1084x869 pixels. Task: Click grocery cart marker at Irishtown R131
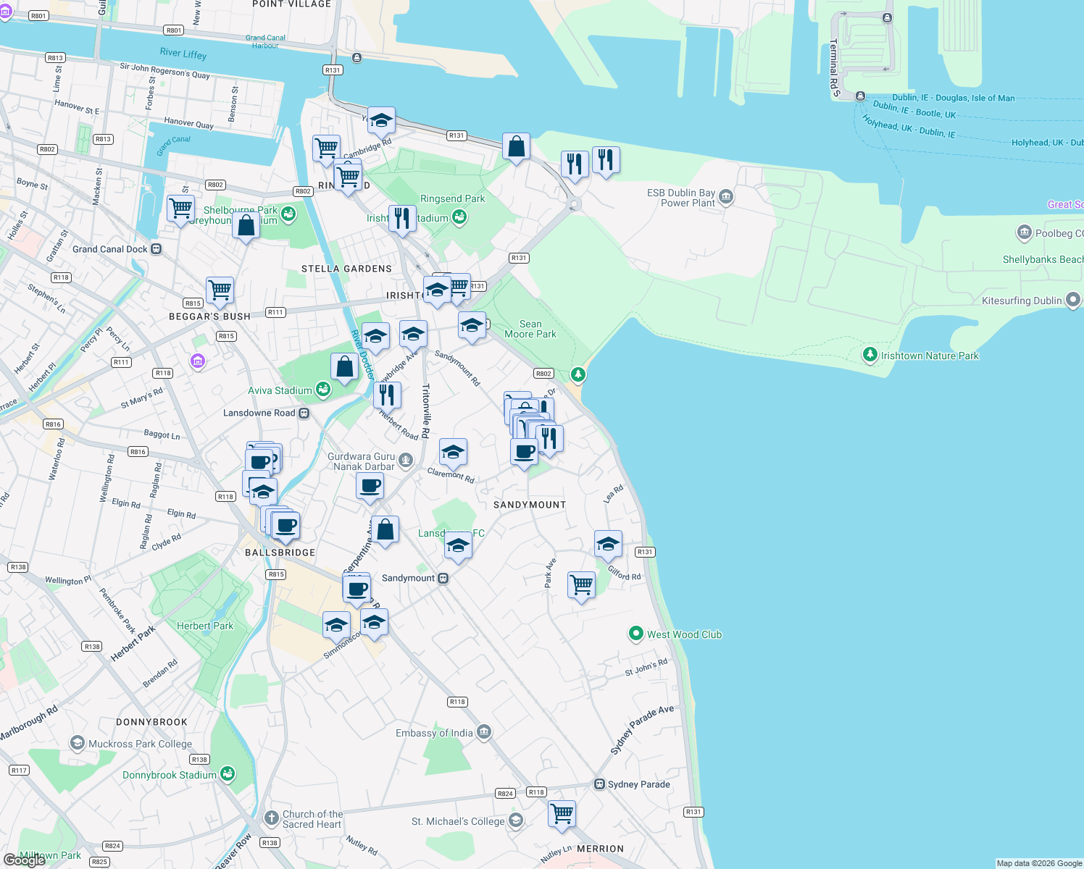459,287
